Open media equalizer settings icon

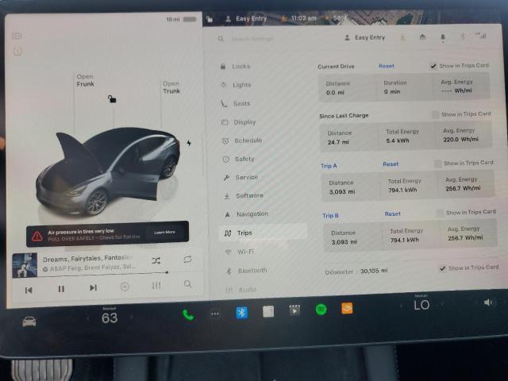click(x=156, y=286)
